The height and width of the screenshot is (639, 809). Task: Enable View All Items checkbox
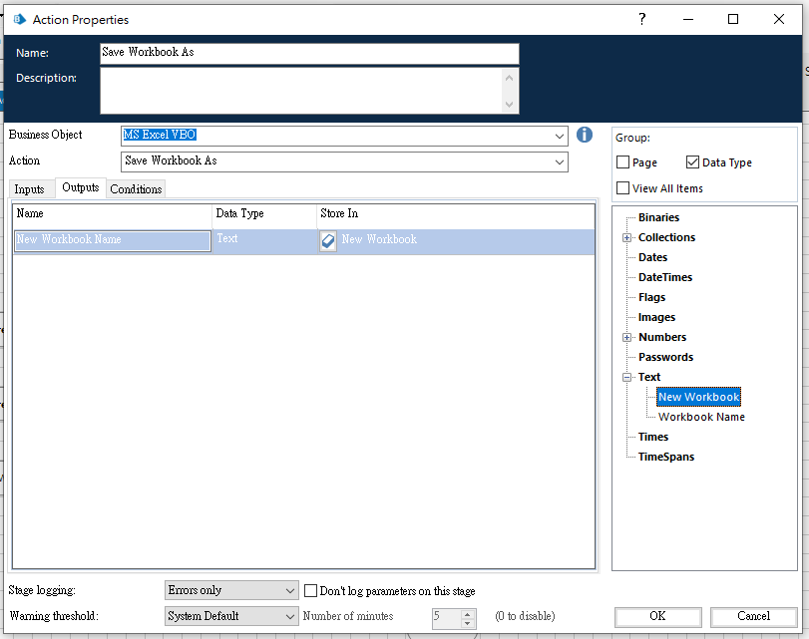pyautogui.click(x=622, y=188)
